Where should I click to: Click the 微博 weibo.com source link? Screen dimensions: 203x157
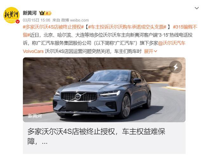click(75, 20)
